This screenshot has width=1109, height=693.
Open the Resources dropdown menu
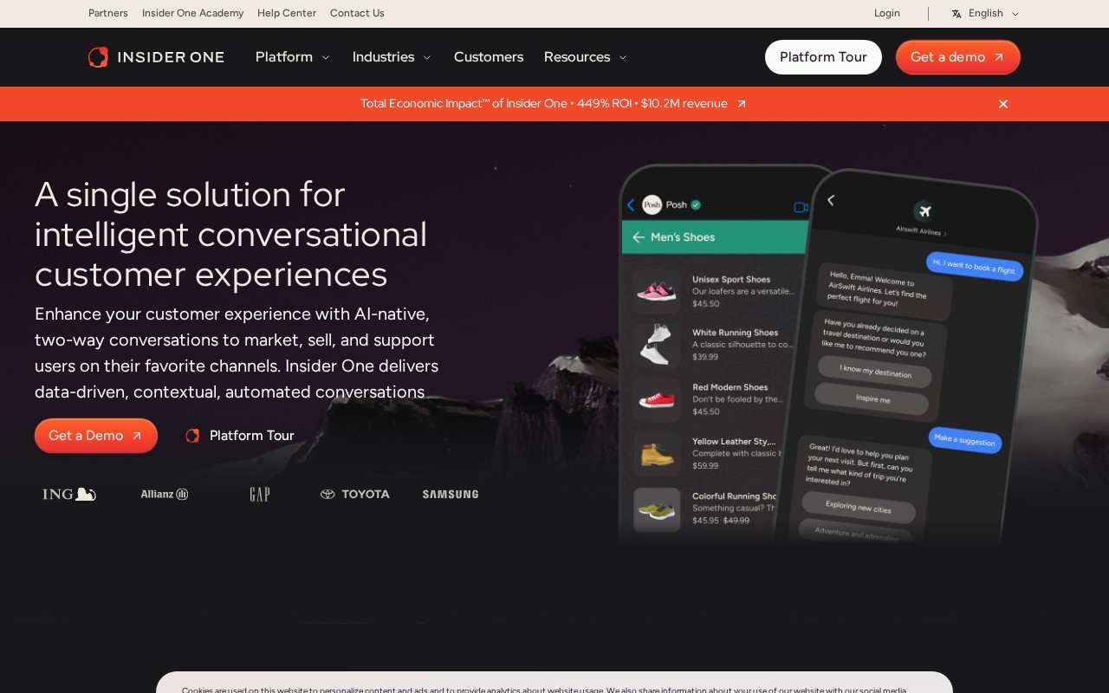tap(586, 57)
